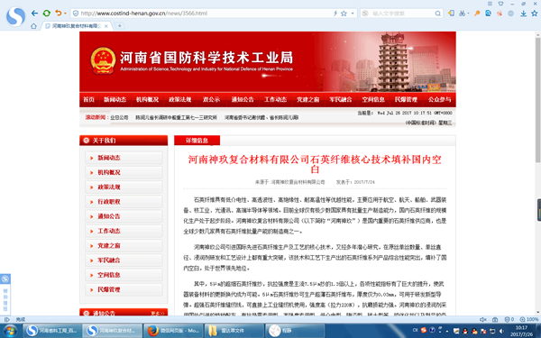The height and width of the screenshot is (338, 541).
Task: Click 空间信息 in the red navigation bar
Action: coord(373,100)
